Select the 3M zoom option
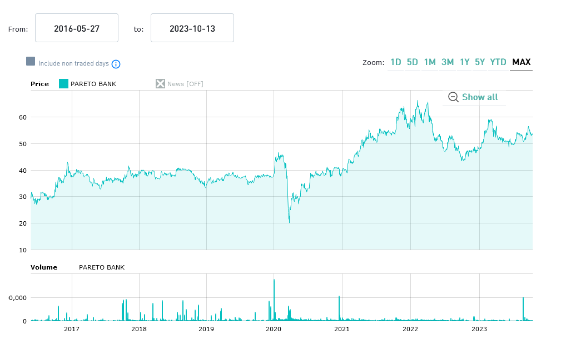Image resolution: width=561 pixels, height=349 pixels. 448,62
